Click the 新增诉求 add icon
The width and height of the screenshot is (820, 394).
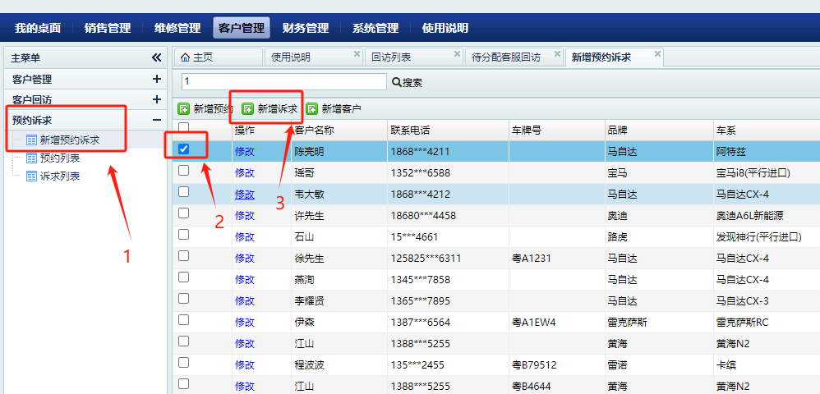(x=248, y=108)
